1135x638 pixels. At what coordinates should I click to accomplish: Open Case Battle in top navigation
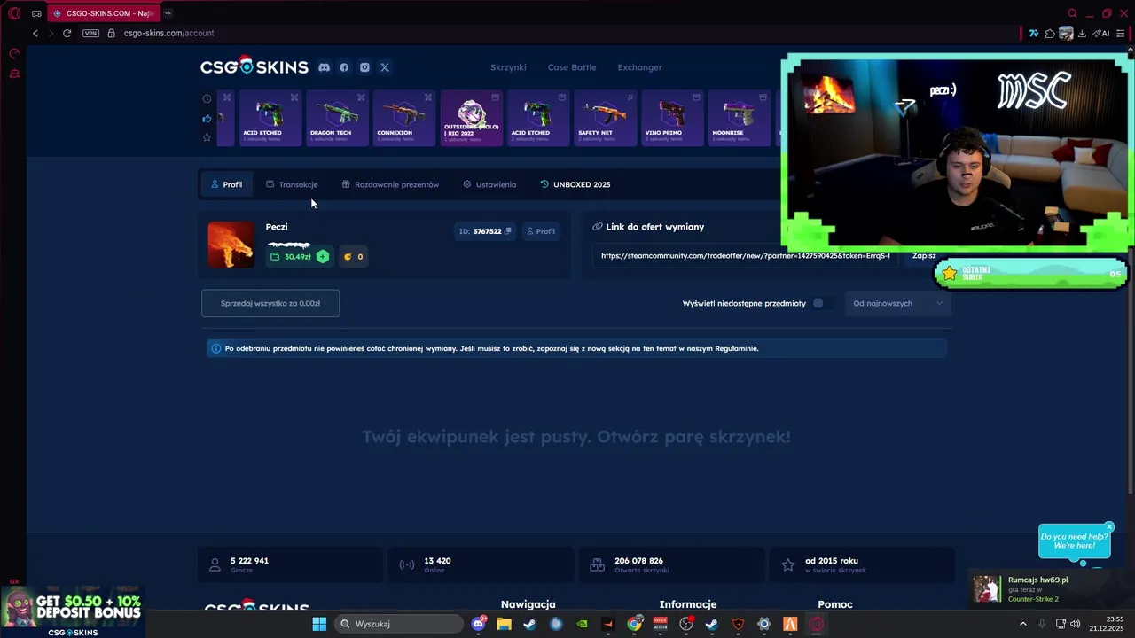coord(572,67)
